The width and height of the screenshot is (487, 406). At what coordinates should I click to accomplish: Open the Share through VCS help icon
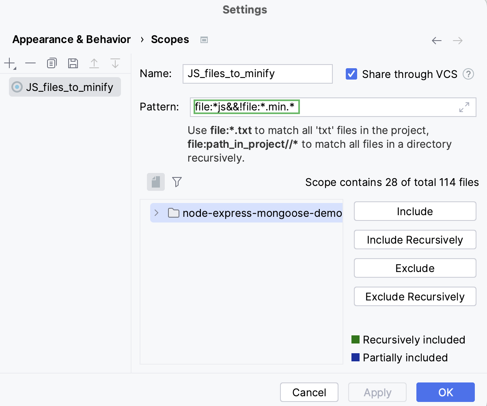coord(468,74)
